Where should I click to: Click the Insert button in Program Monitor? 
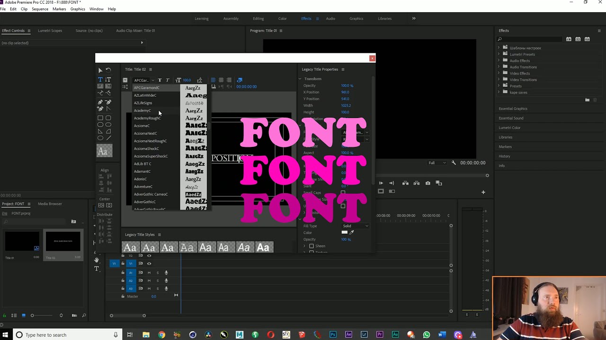pyautogui.click(x=405, y=183)
